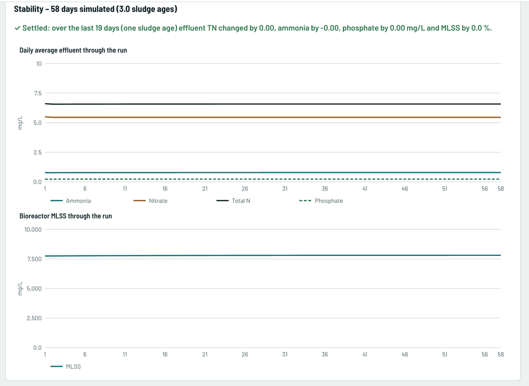529x386 pixels.
Task: Click day 58 label on effluent chart x-axis
Action: (x=501, y=189)
